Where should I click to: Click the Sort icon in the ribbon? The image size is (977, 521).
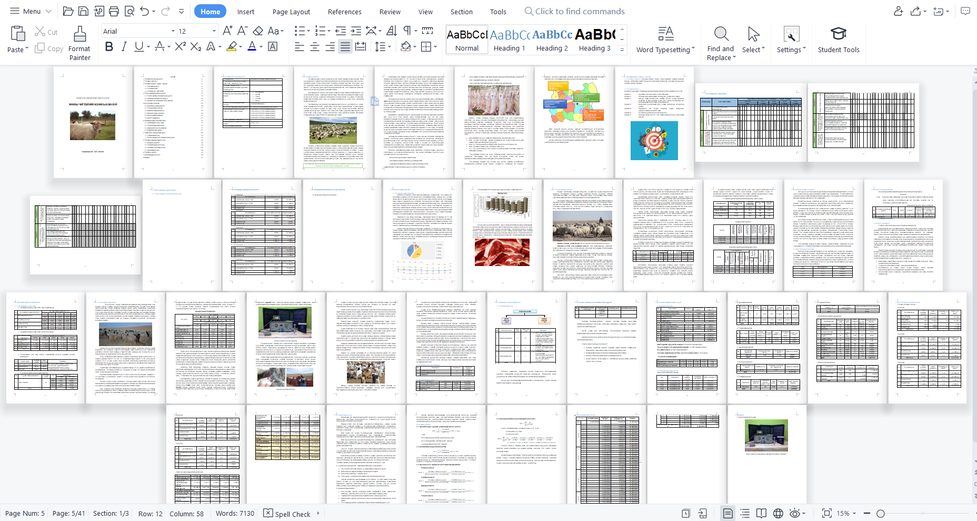click(392, 31)
